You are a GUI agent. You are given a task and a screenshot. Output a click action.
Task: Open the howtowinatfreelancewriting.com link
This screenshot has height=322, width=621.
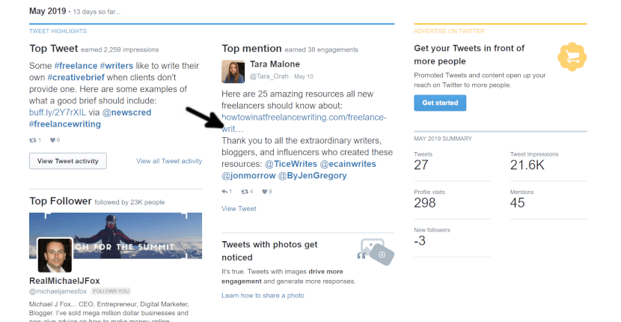[304, 123]
